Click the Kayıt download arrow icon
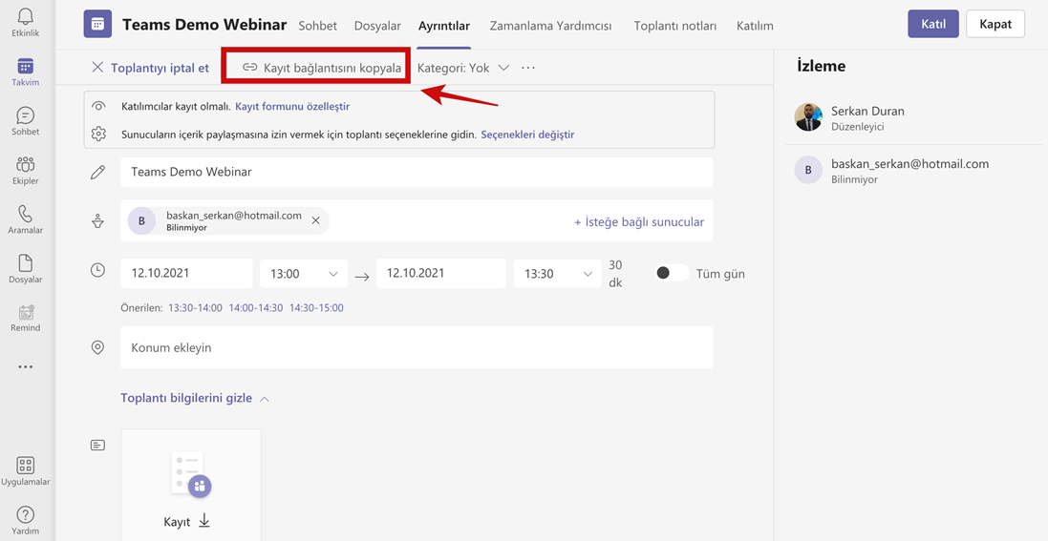This screenshot has width=1048, height=541. point(204,521)
